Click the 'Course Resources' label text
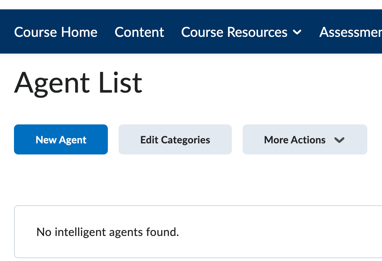 234,32
